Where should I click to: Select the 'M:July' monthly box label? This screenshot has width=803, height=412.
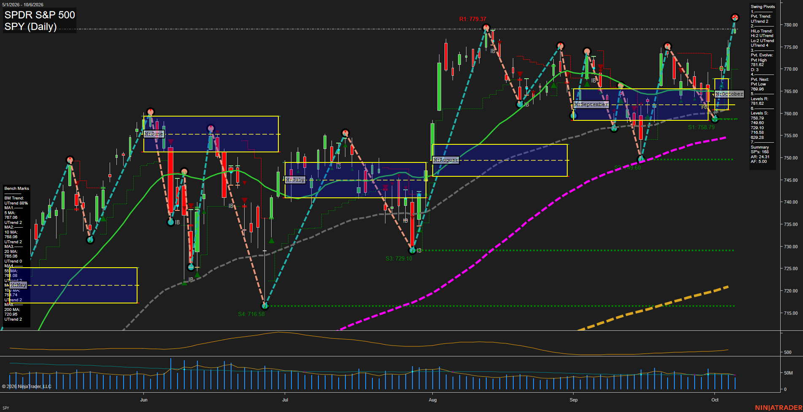point(295,180)
